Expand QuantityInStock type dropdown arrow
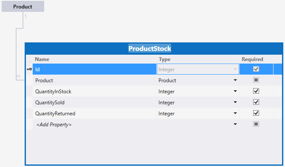Viewport: 285px width, 167px height. click(235, 91)
